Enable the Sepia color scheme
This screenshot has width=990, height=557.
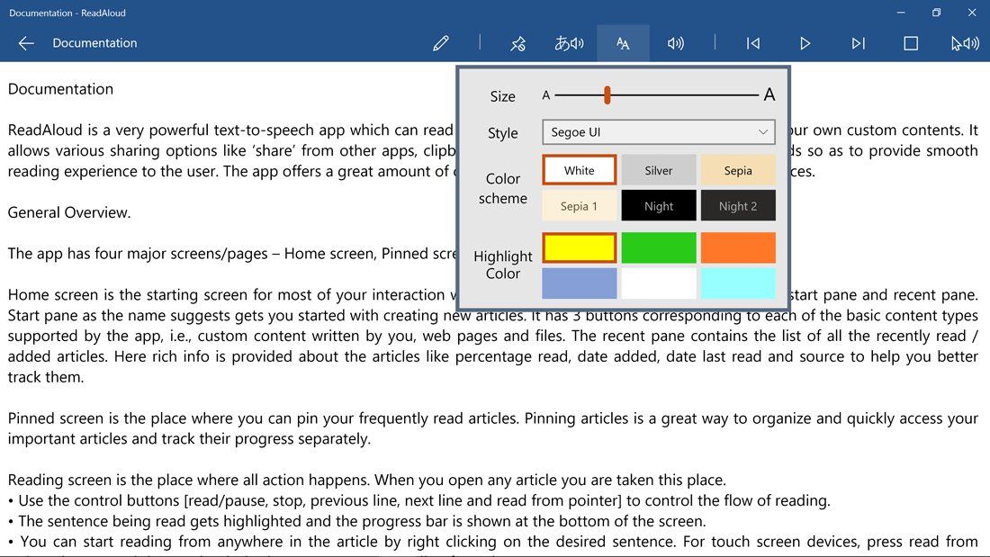tap(738, 170)
